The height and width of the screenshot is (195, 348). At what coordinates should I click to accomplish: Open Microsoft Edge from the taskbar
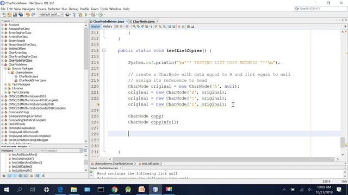point(60,190)
